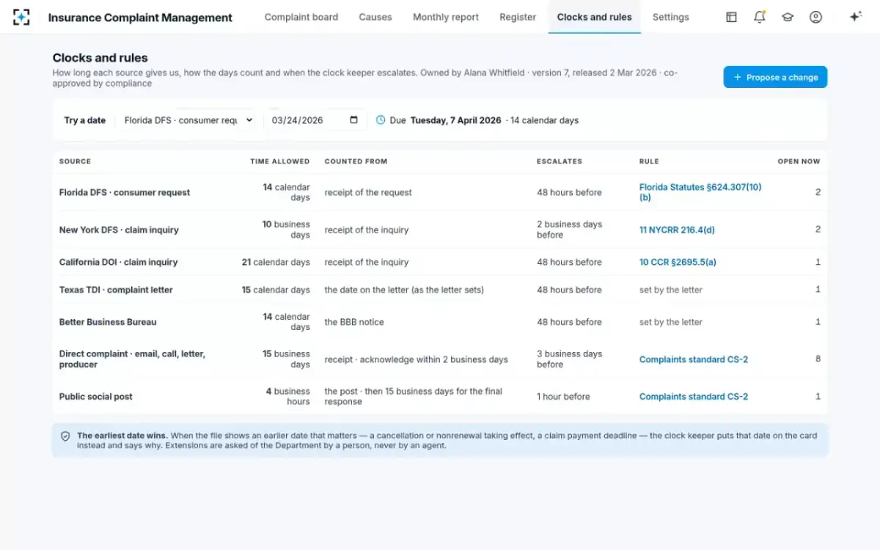Viewport: 880px width, 550px height.
Task: Open the 10 CCR §2695.5(a) rule link
Action: pyautogui.click(x=678, y=262)
